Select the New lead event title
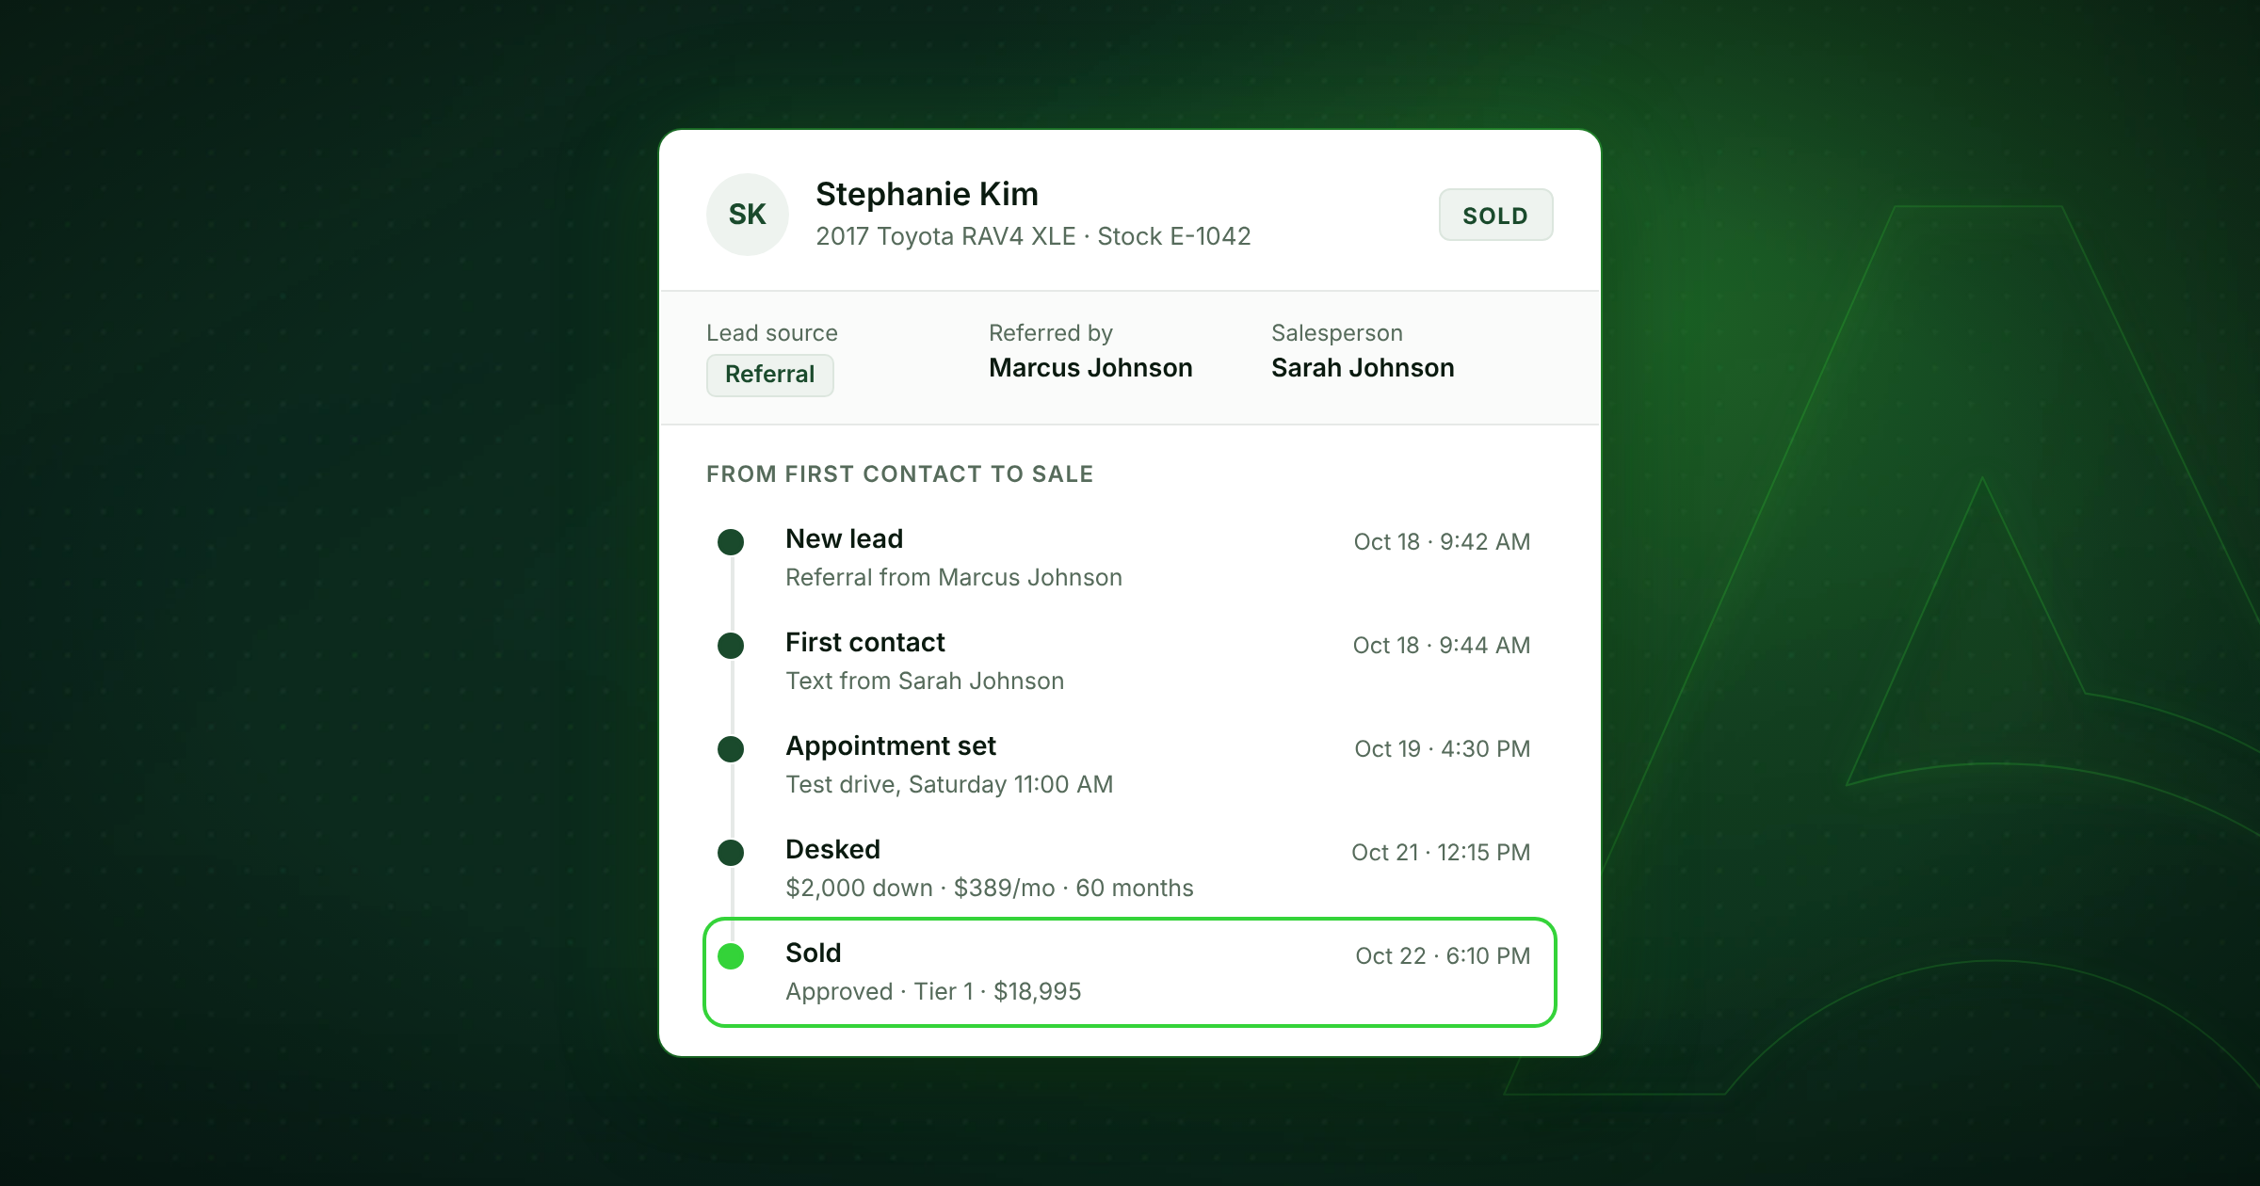Screen dimensions: 2260x1186 click(844, 539)
